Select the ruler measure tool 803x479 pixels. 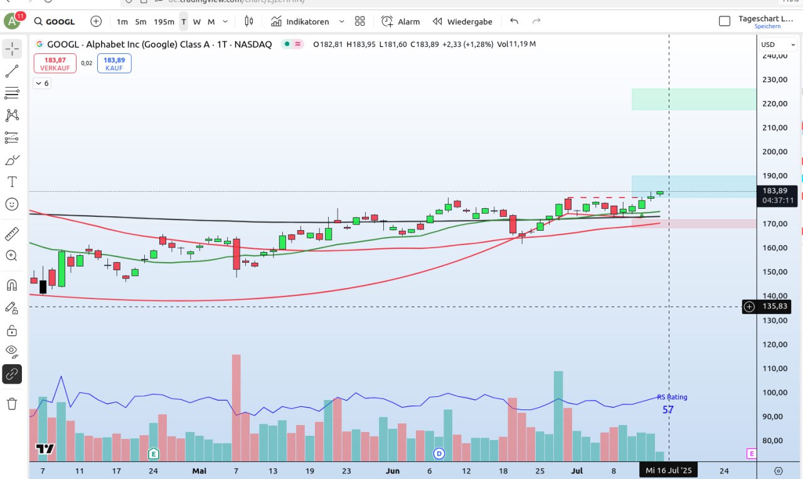tap(11, 234)
